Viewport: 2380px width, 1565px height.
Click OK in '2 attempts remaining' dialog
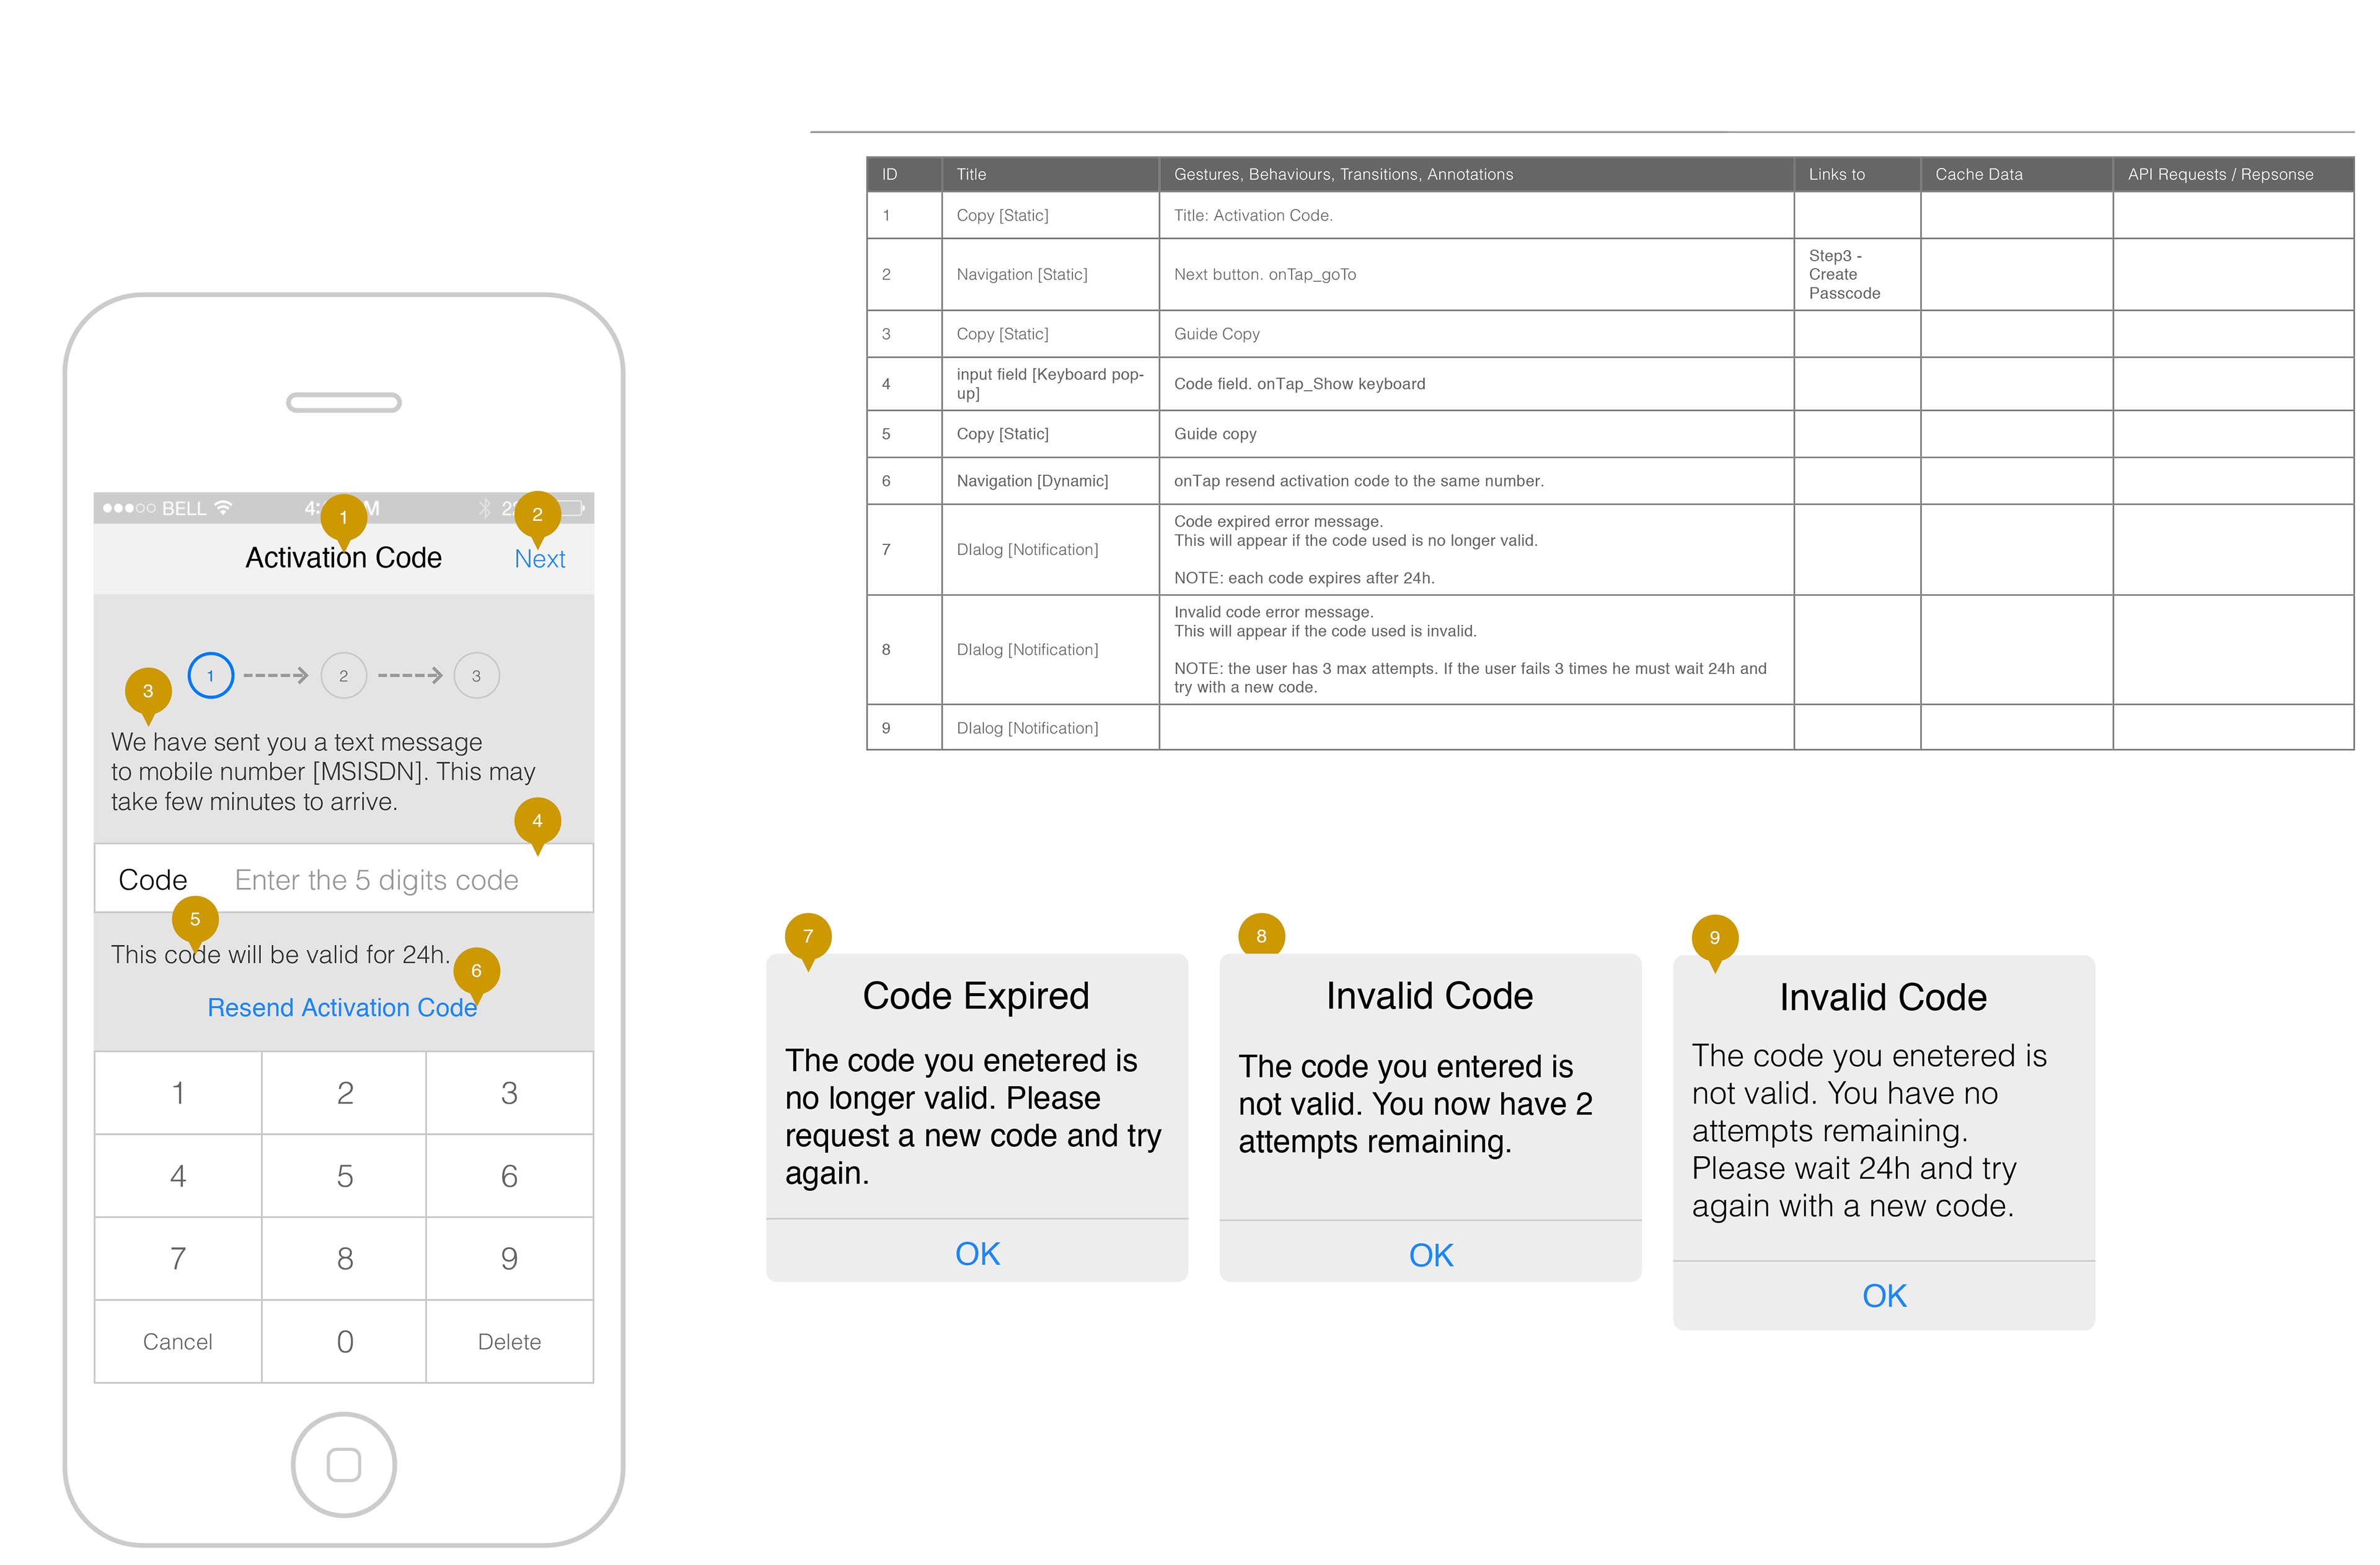(1430, 1255)
